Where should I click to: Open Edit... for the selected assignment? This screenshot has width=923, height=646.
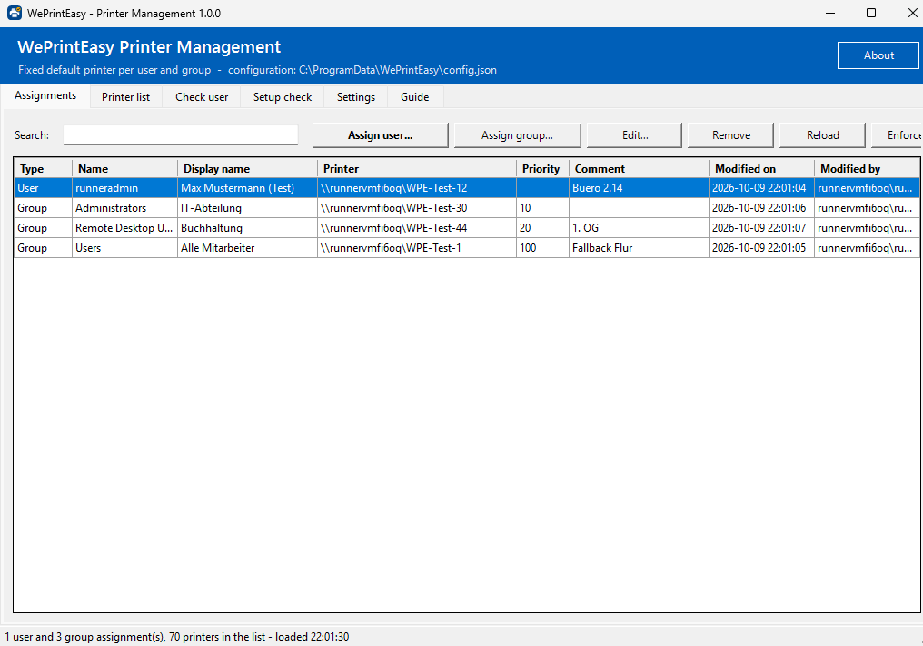point(634,135)
